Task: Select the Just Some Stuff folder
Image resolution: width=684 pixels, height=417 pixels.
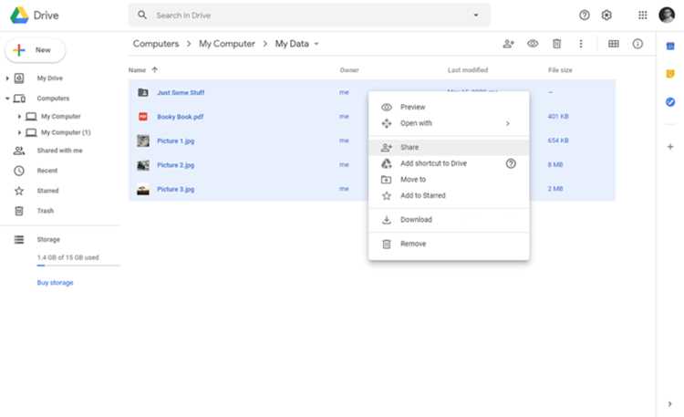Action: 181,92
